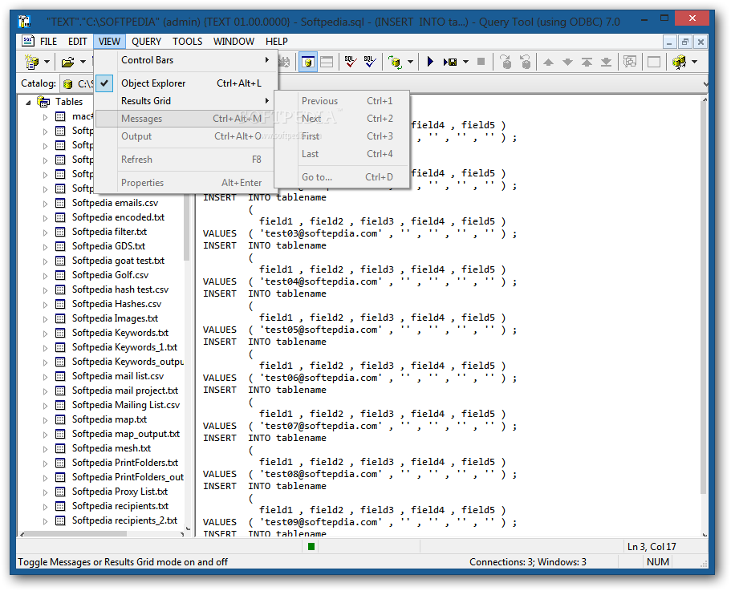The image size is (731, 591).
Task: Click the cascade windows toolbar icon
Action: pos(630,62)
